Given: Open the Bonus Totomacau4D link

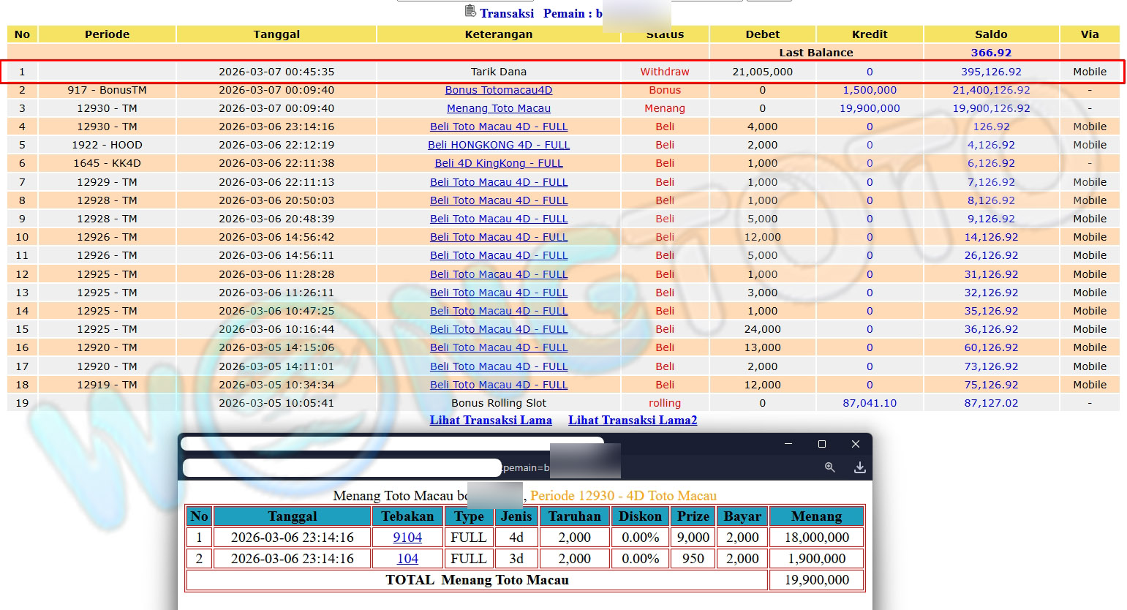Looking at the screenshot, I should (x=498, y=90).
